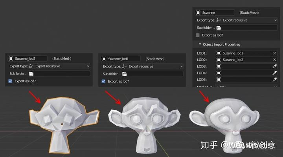The width and height of the screenshot is (283, 157).
Task: Enable Export as lod in Suzanne panel
Action: click(x=198, y=35)
